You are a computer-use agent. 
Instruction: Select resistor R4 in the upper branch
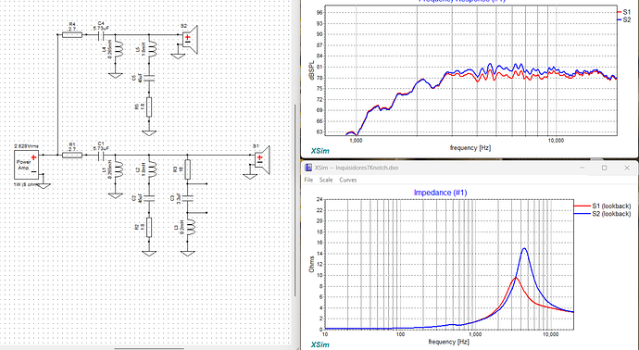tap(72, 35)
